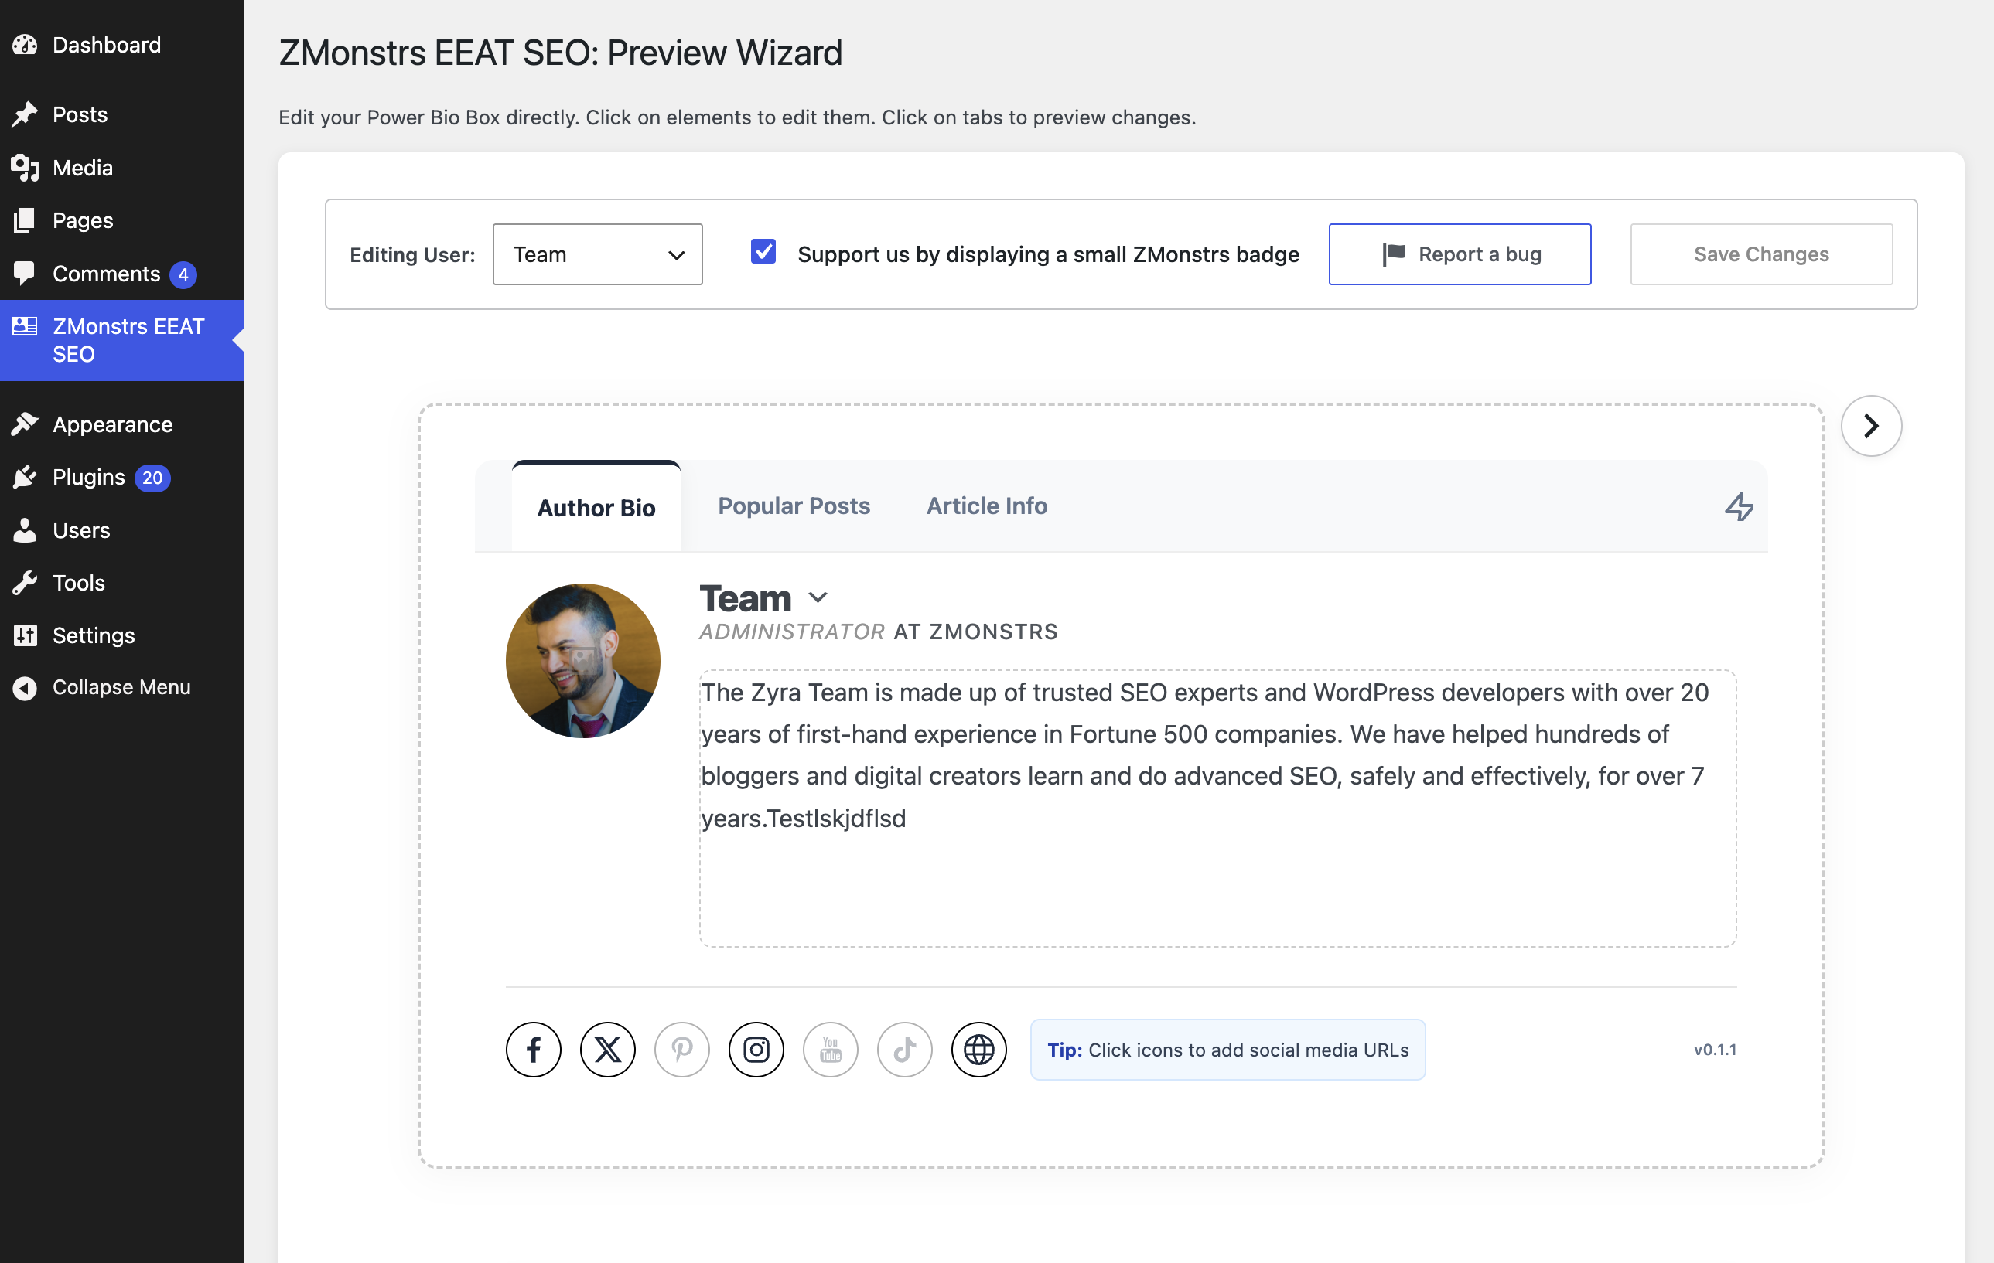Click the Appearance paintbrush icon

pyautogui.click(x=25, y=424)
